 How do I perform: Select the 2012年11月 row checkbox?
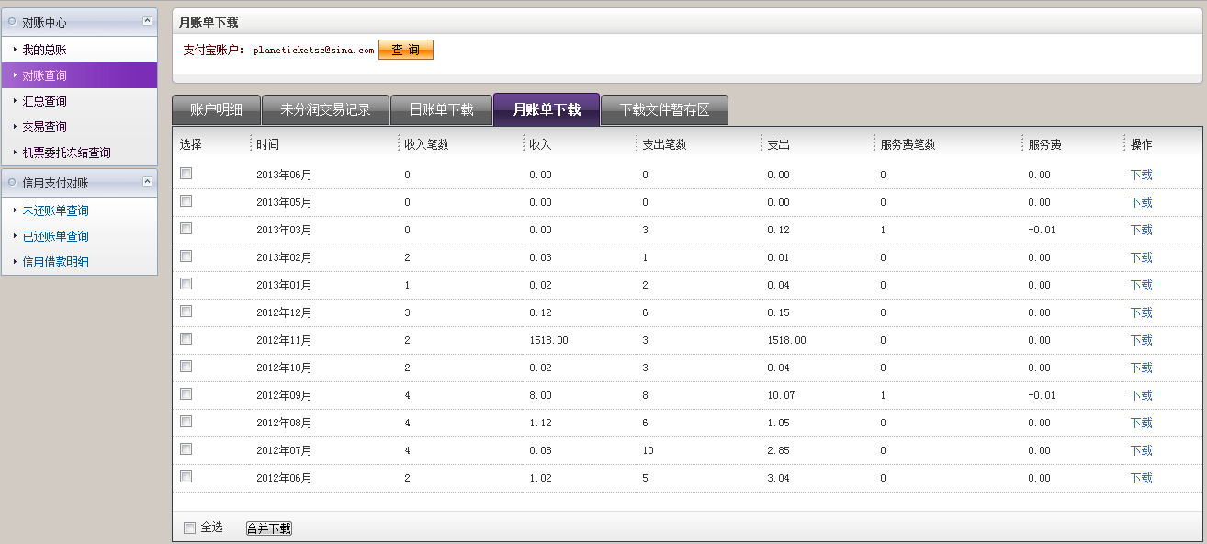tap(186, 339)
